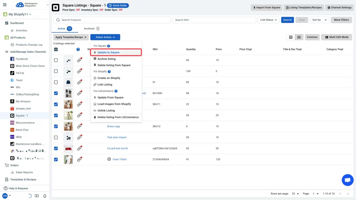Open the eBay channel
The image size is (356, 200).
pyautogui.click(x=19, y=137)
